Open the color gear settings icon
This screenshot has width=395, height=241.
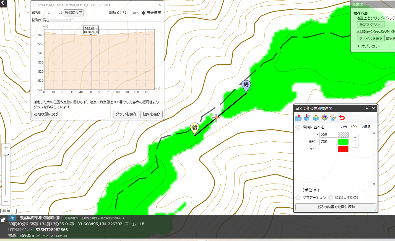[324, 118]
